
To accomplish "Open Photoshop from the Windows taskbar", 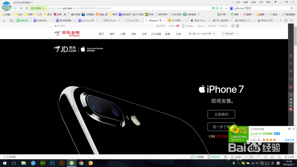I will (52, 163).
